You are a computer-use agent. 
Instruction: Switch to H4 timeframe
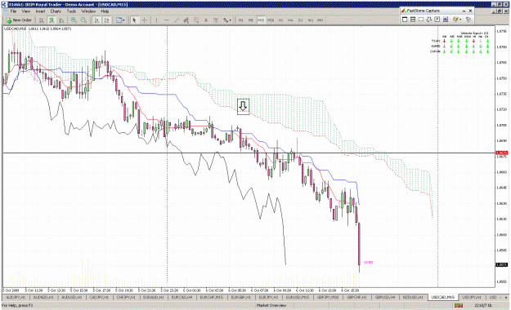click(290, 20)
